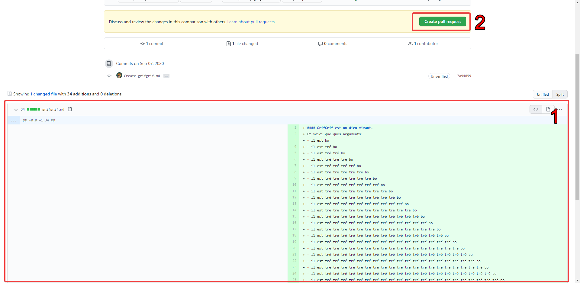Image resolution: width=580 pixels, height=283 pixels.
Task: Click the speech bubble icon beside 0 comments
Action: coord(320,44)
